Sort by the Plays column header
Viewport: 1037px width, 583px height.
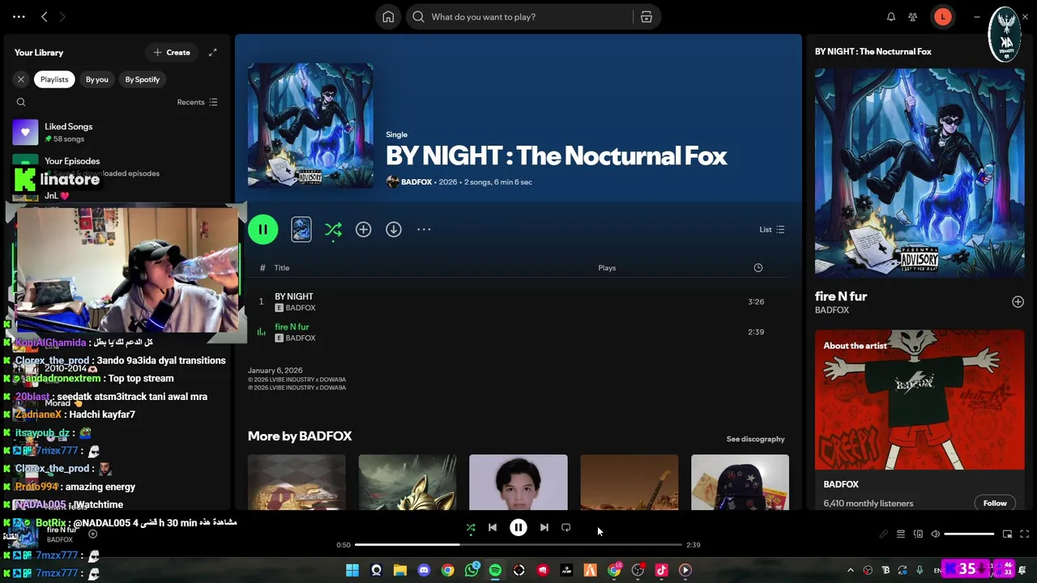point(607,268)
